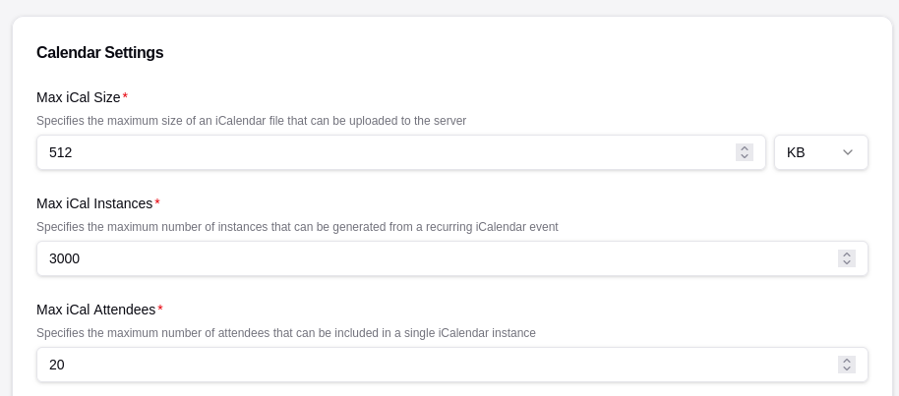899x396 pixels.
Task: Click the Max iCal Instances label
Action: pyautogui.click(x=94, y=203)
